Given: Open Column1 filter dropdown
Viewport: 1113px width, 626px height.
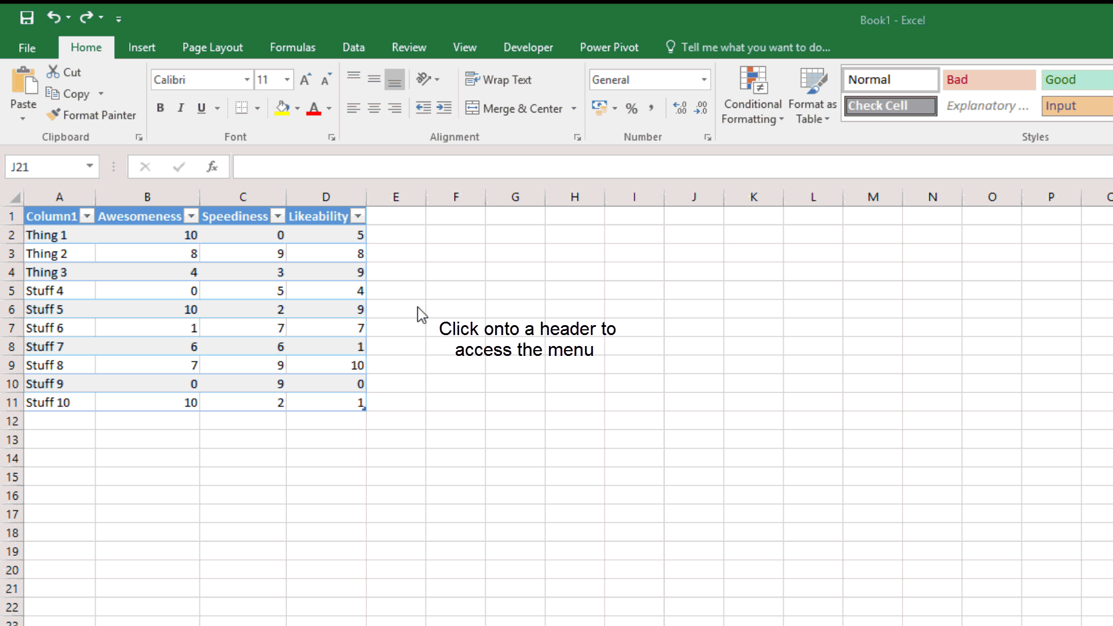Looking at the screenshot, I should (87, 216).
